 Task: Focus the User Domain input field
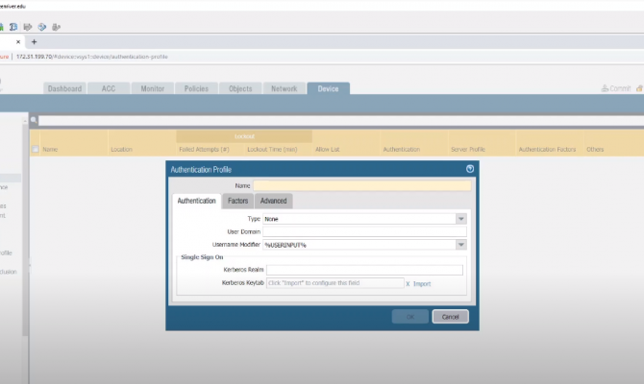[x=364, y=231]
